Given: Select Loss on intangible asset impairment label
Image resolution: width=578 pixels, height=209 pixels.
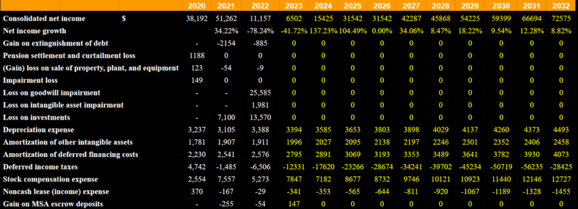Looking at the screenshot, I should click(63, 105).
